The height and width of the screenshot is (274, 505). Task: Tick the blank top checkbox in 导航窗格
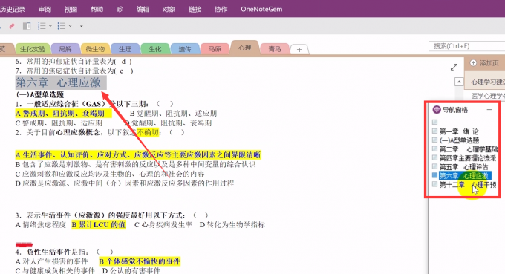coord(434,122)
